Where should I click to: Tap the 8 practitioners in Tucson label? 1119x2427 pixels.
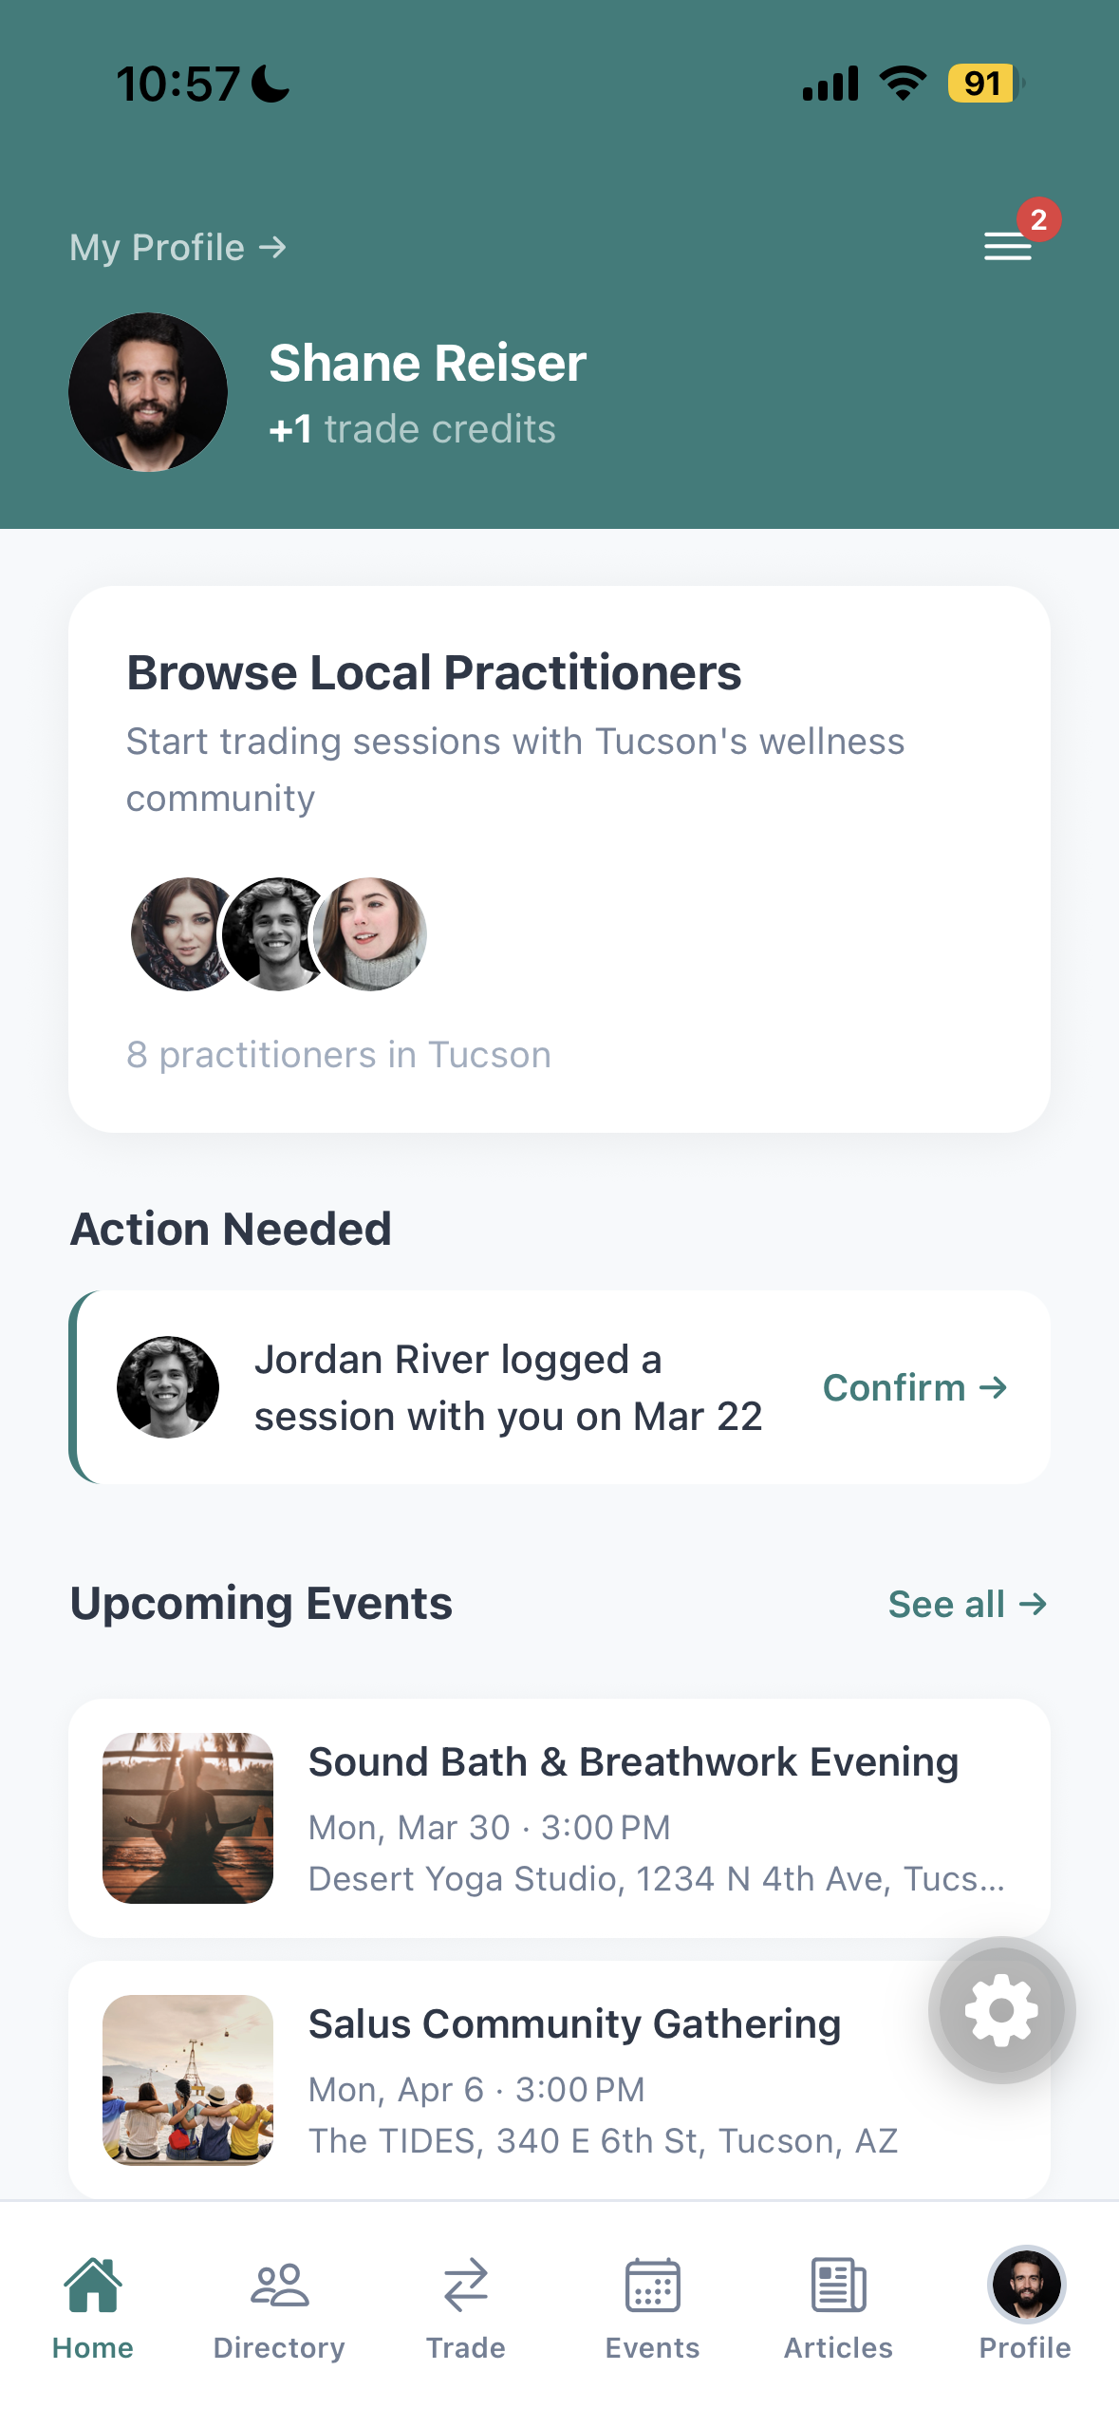(339, 1055)
